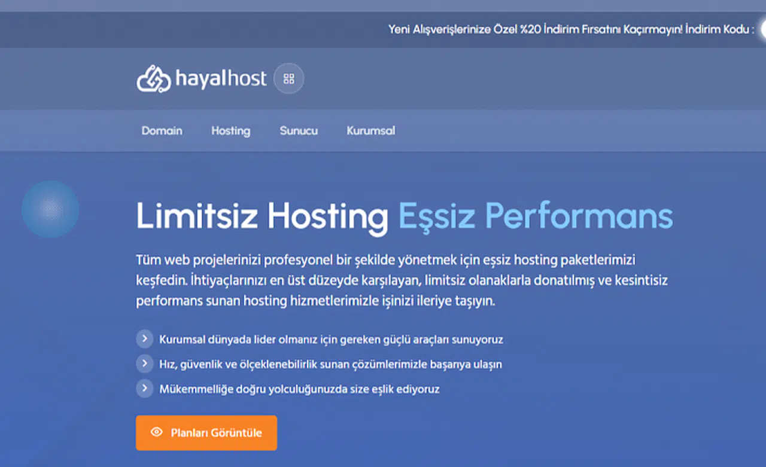This screenshot has height=467, width=766.
Task: Click the bullet text about güçlü araçlar
Action: [330, 339]
